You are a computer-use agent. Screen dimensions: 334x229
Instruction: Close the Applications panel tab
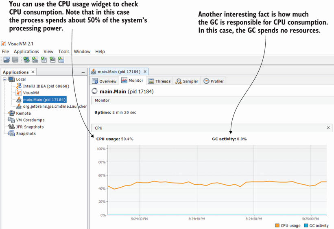coord(33,72)
